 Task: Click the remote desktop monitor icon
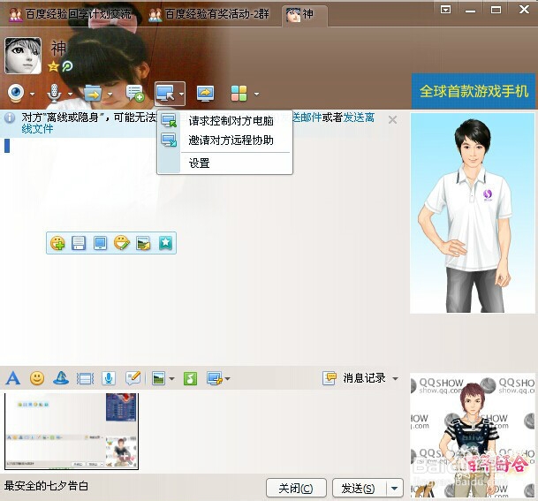165,94
